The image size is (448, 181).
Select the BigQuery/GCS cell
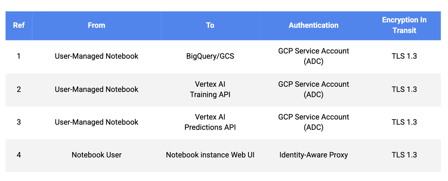click(x=210, y=56)
